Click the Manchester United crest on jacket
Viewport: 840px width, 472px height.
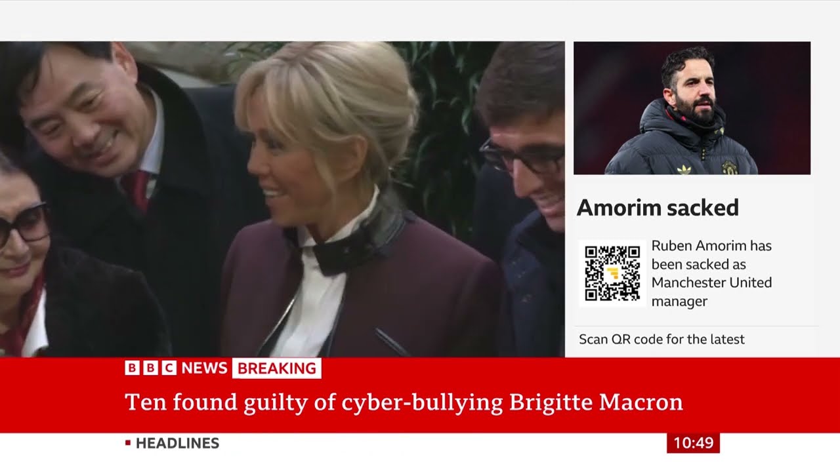click(x=728, y=167)
